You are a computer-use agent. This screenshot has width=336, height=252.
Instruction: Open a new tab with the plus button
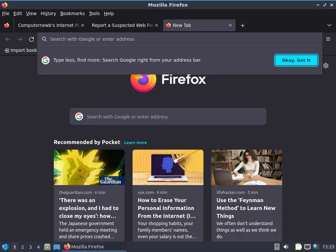(x=242, y=26)
